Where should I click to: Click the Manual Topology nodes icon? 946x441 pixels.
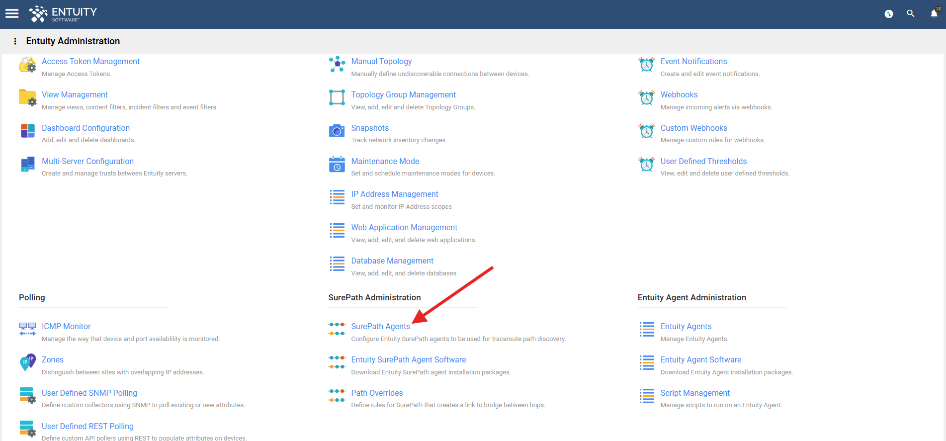pyautogui.click(x=337, y=64)
